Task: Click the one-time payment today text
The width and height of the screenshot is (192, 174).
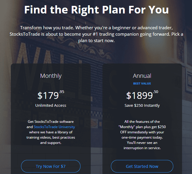Action: point(142,137)
